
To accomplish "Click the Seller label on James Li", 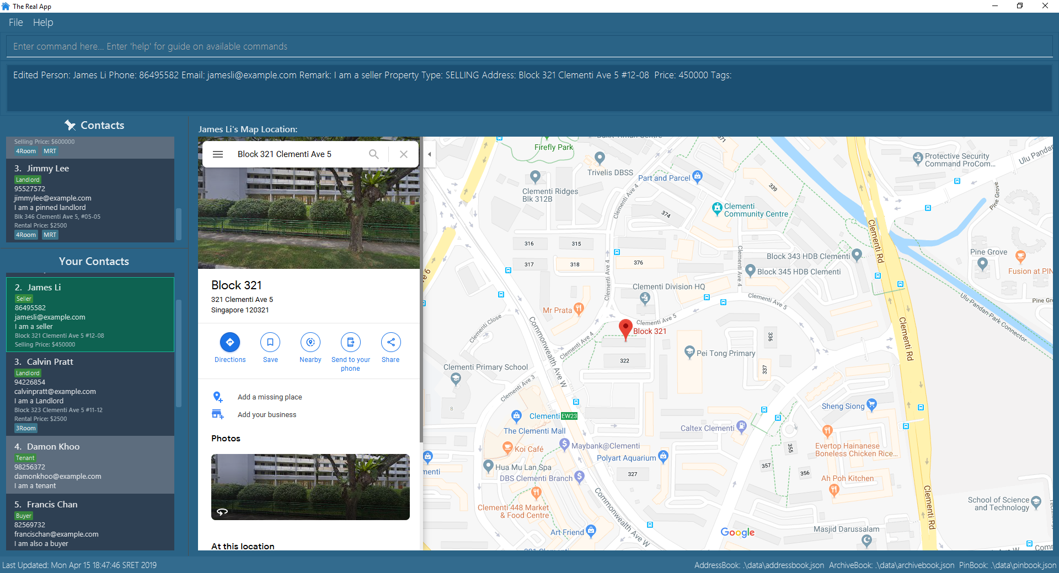I will 24,299.
